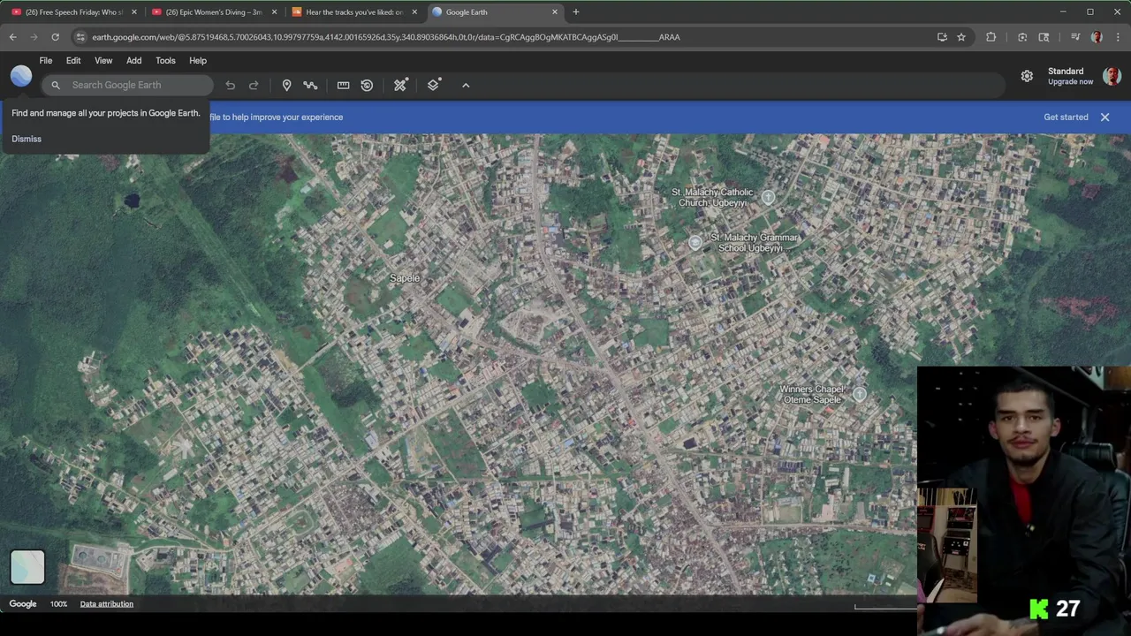
Task: Click the Undo arrow in toolbar
Action: click(231, 85)
